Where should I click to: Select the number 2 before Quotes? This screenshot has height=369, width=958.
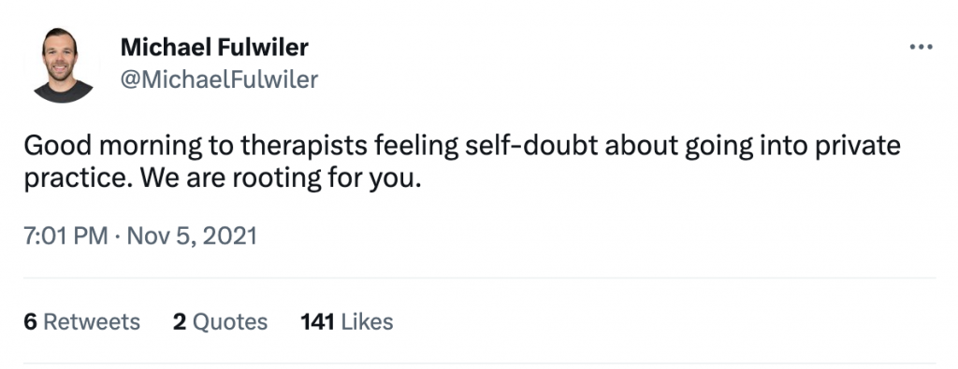click(x=179, y=321)
